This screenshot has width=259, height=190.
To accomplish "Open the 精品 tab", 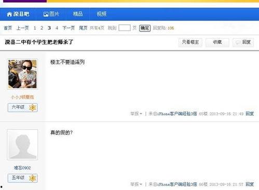I will pos(78,14).
